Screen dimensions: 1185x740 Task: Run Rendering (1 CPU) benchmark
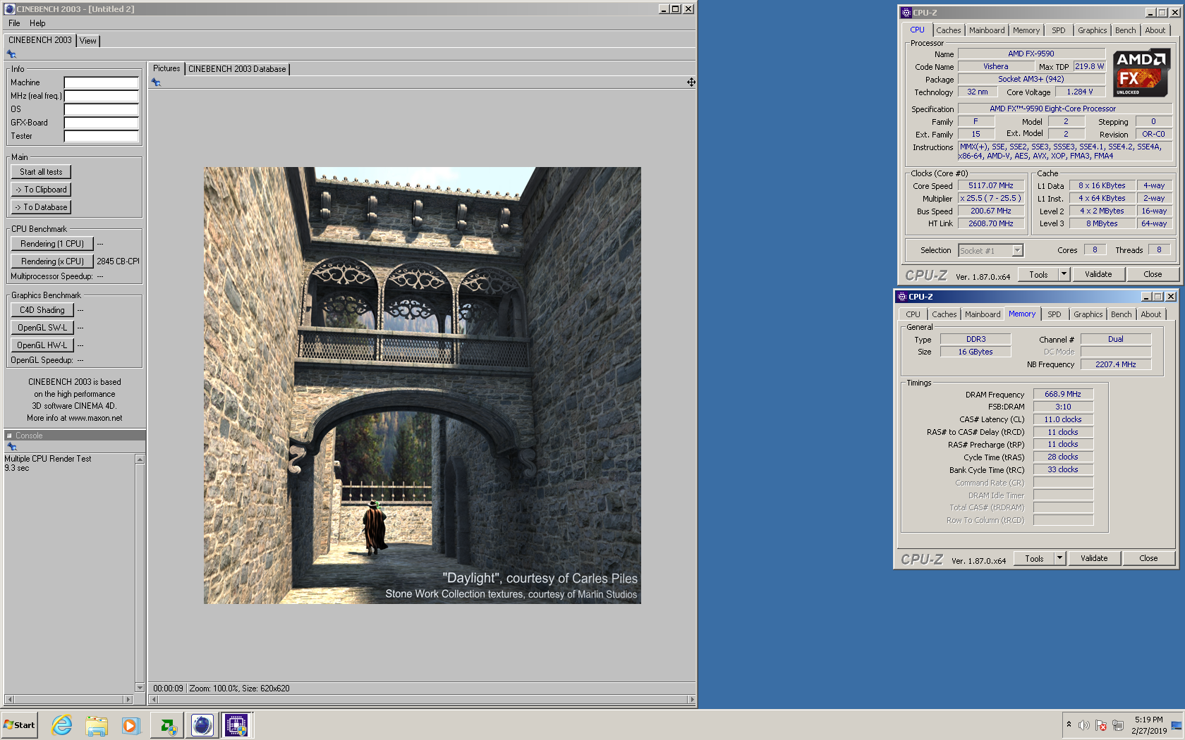52,244
